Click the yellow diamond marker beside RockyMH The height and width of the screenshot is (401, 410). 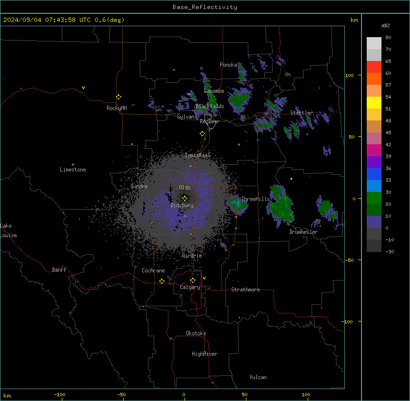(x=118, y=97)
